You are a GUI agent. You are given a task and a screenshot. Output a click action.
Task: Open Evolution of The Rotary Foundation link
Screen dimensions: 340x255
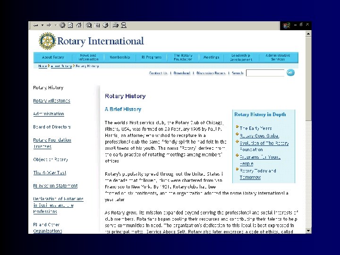coord(264,146)
